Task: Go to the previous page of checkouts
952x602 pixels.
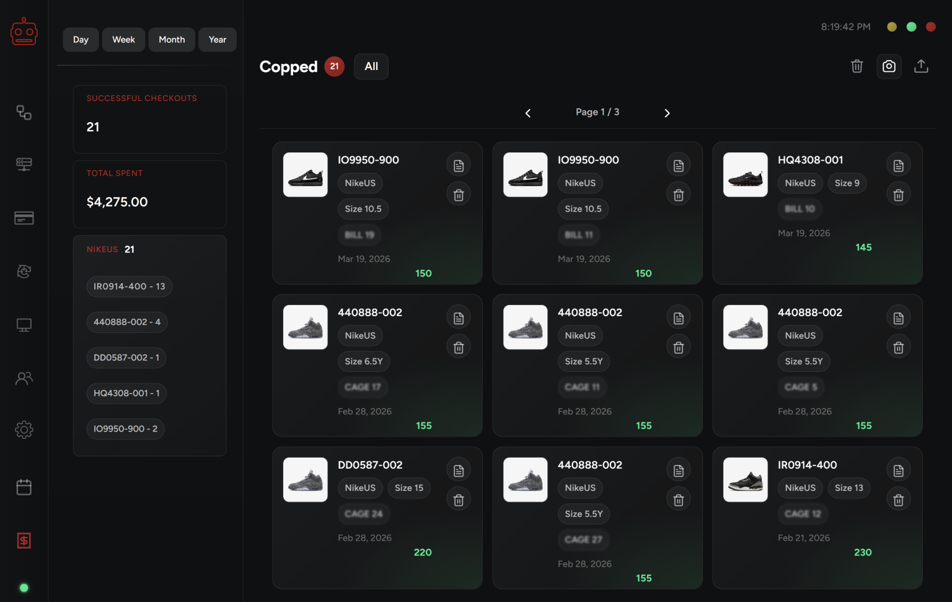Action: tap(528, 113)
